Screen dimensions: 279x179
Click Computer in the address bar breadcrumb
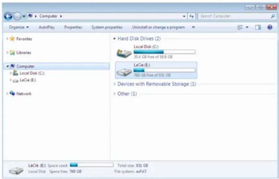pyautogui.click(x=48, y=16)
